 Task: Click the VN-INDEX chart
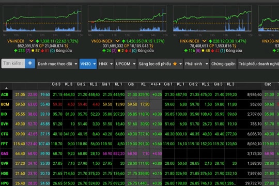42,18
